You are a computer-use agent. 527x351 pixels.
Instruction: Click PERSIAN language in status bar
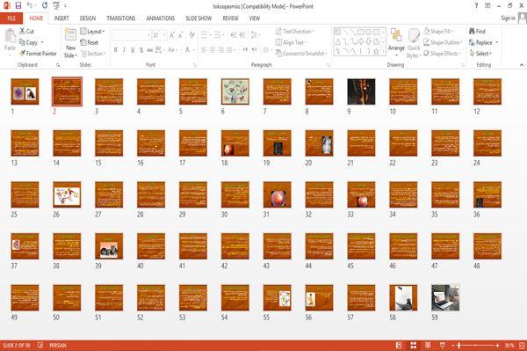point(58,345)
